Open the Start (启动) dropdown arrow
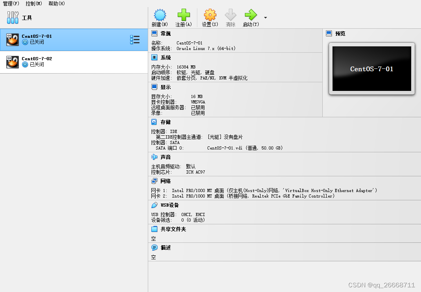The width and height of the screenshot is (421, 292). click(x=266, y=18)
